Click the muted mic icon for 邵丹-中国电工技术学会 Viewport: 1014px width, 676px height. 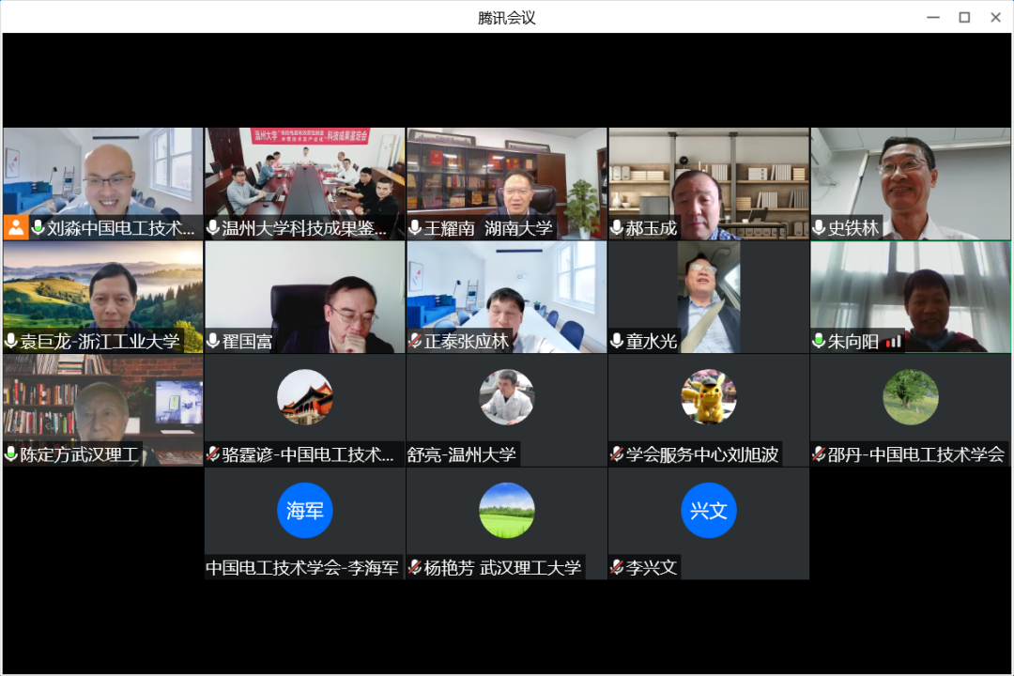[x=819, y=454]
